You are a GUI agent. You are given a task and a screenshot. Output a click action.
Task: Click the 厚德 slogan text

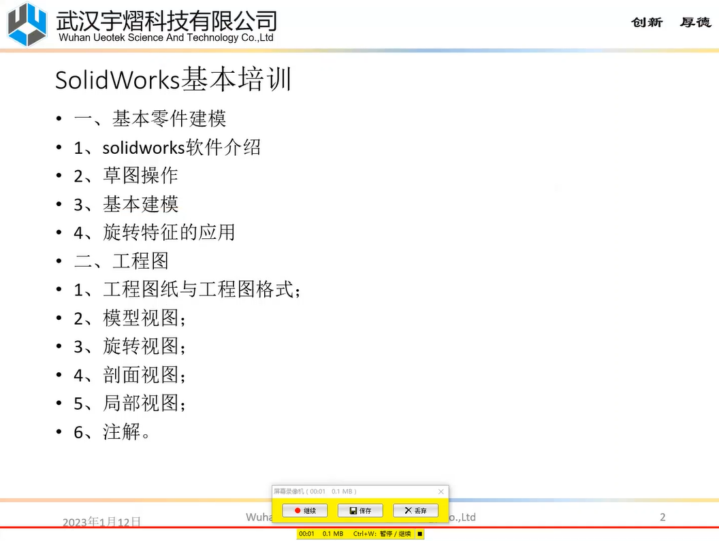695,22
